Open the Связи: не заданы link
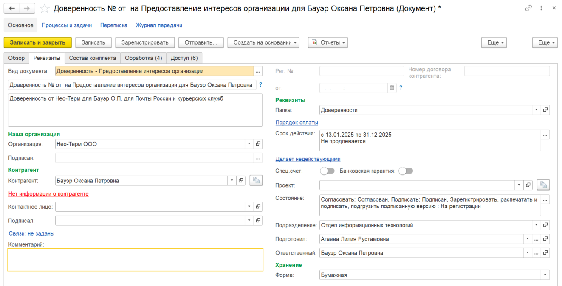Screen dimensions: 562x286 [31, 233]
